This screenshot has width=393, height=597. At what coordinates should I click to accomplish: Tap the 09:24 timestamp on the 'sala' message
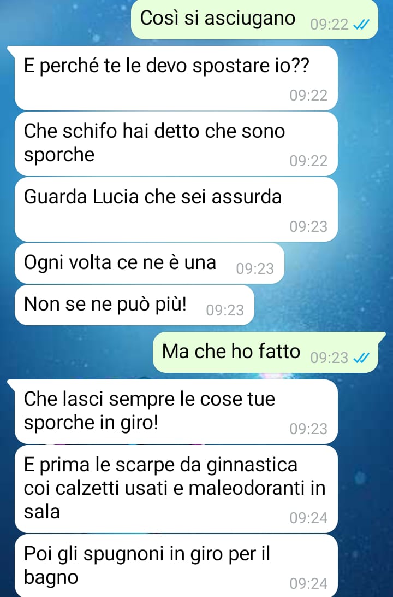[308, 518]
